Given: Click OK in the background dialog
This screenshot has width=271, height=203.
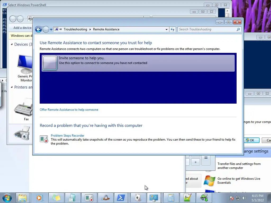Looking at the screenshot, I should [x=252, y=140].
